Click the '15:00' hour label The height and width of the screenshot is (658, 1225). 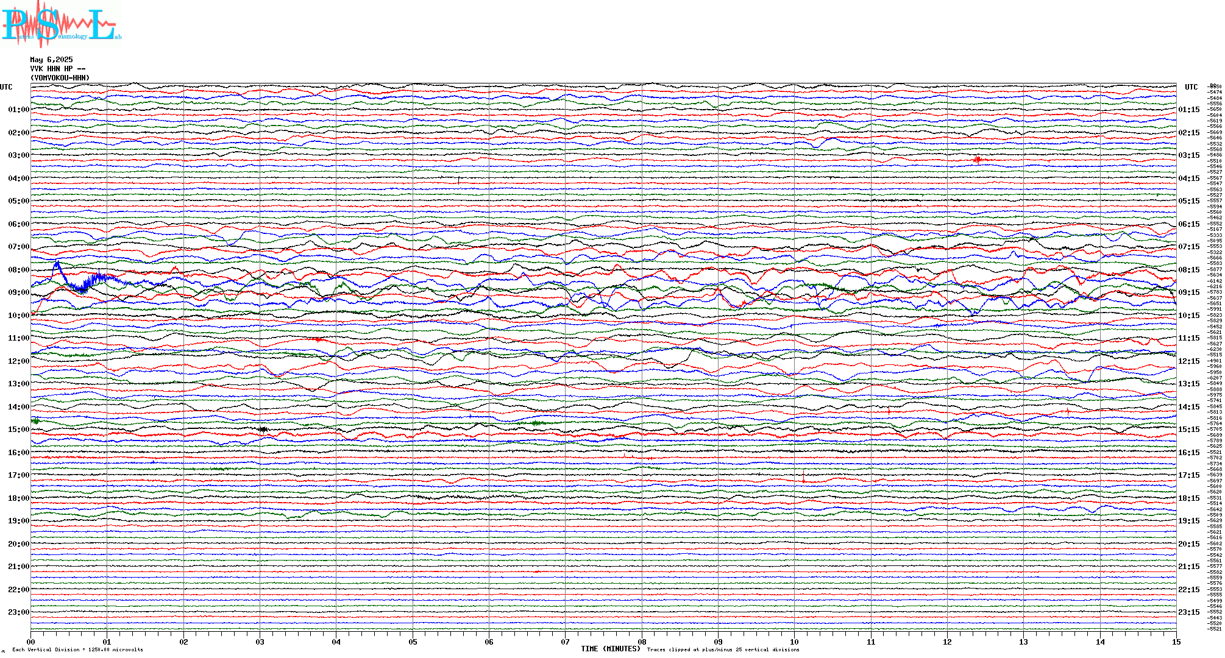(19, 430)
